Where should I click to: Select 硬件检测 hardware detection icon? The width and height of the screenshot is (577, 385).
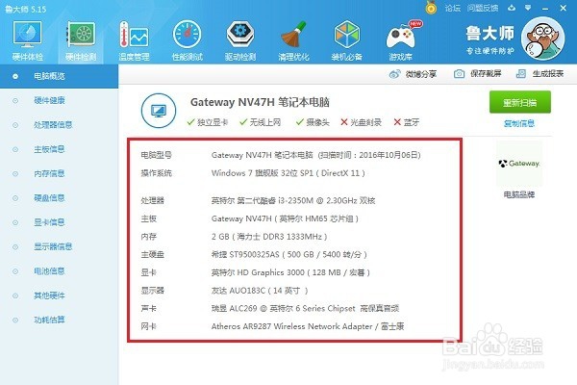tap(81, 36)
